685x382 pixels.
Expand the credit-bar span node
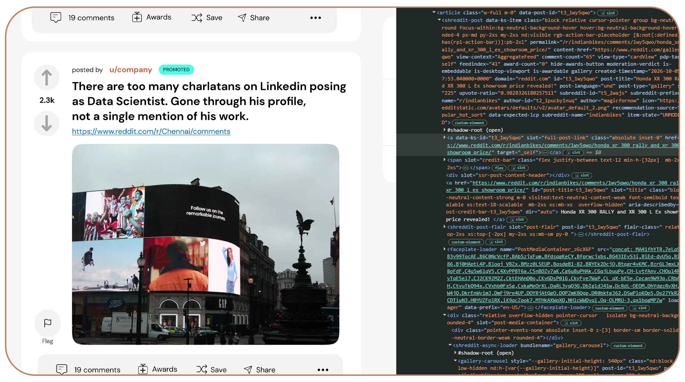pos(444,160)
